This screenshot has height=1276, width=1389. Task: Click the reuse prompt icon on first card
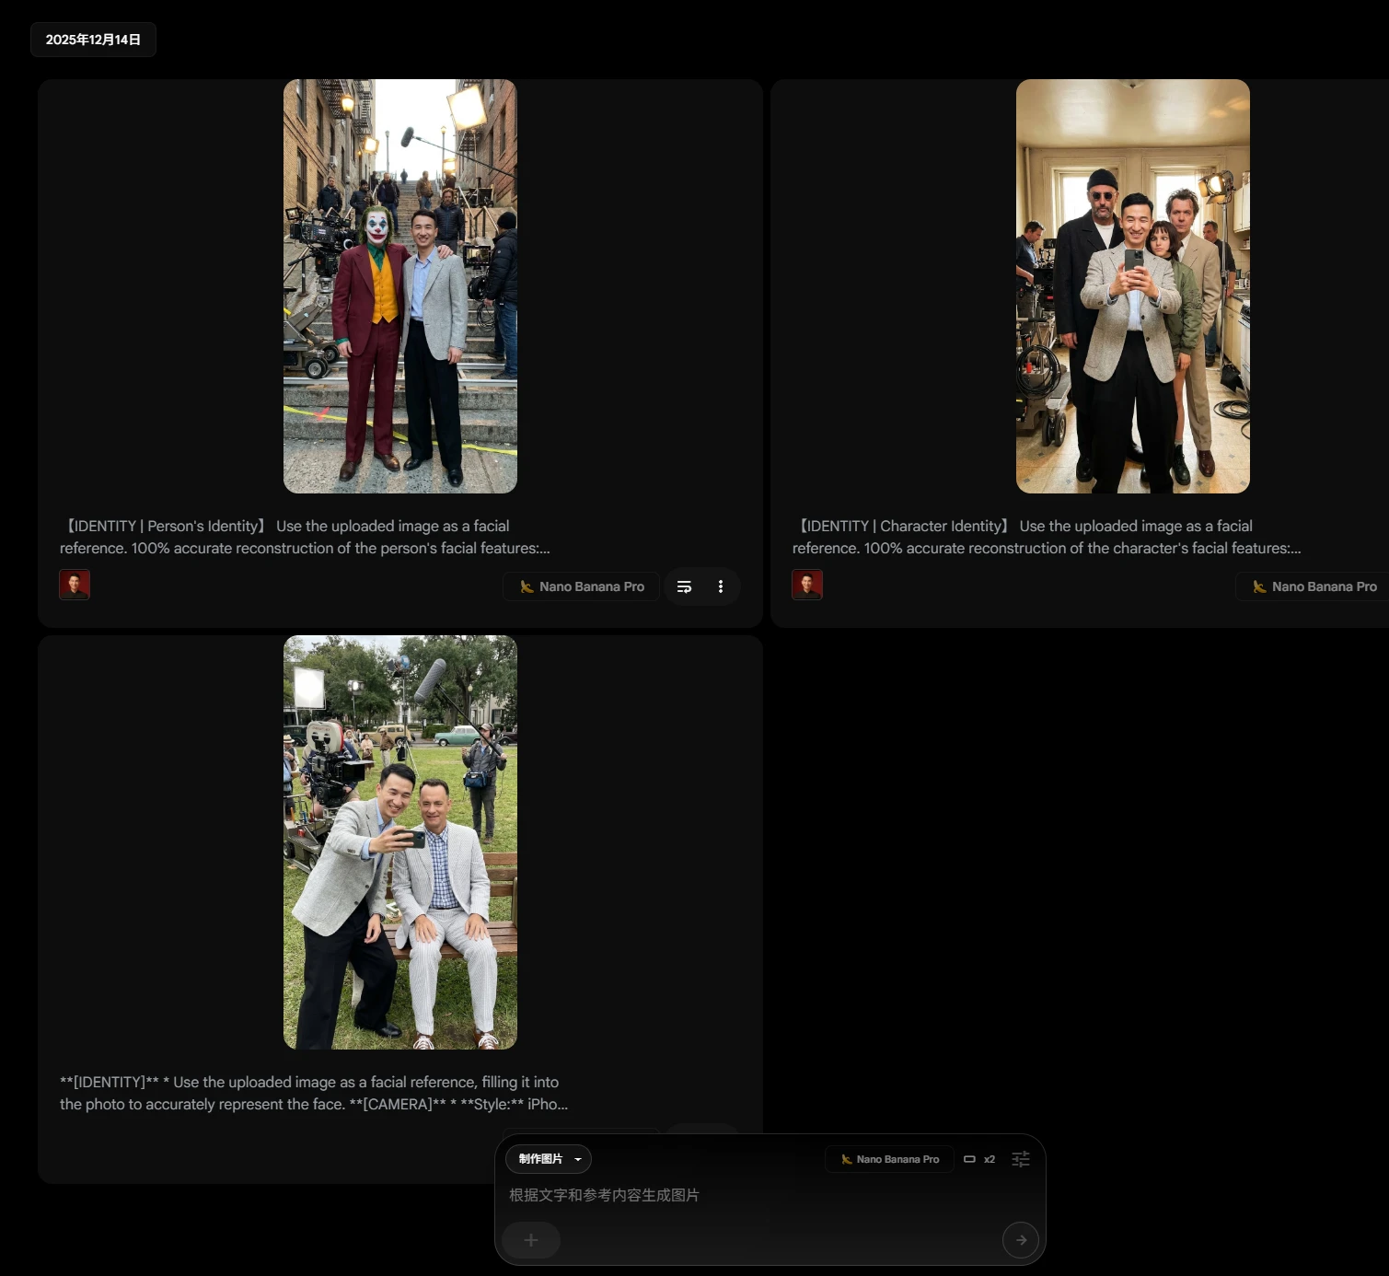coord(684,586)
